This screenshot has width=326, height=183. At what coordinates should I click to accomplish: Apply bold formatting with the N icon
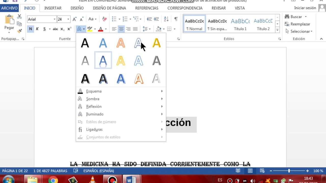[30, 29]
